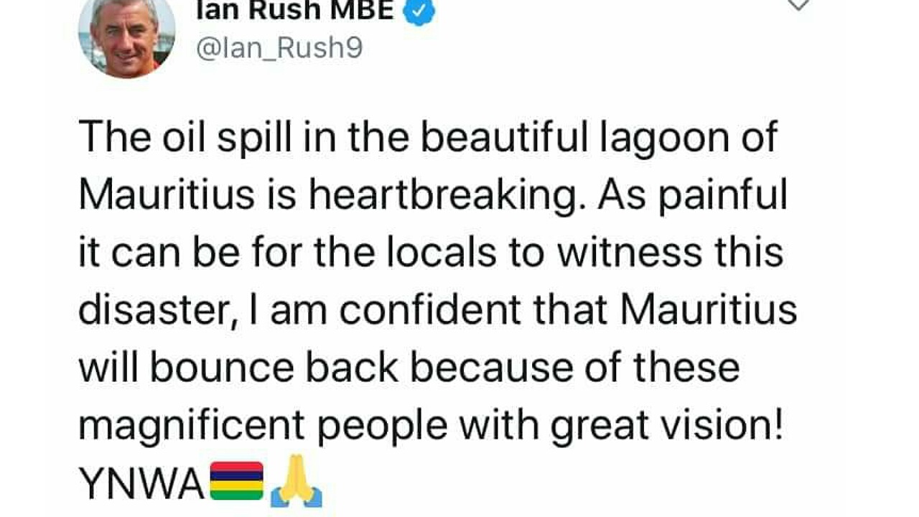Click the Mauritius flag emoji
Image resolution: width=919 pixels, height=517 pixels.
click(x=236, y=481)
